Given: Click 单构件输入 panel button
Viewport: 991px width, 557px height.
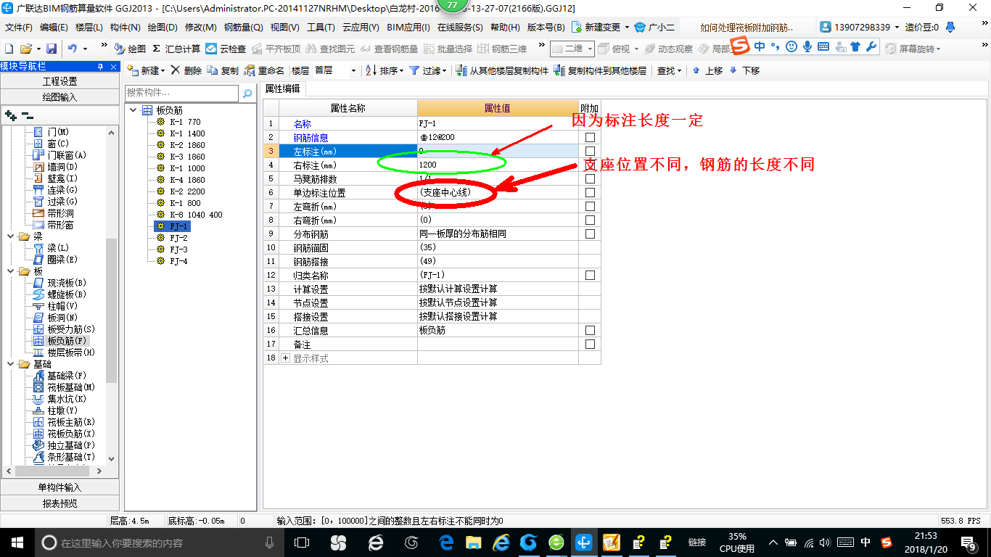Looking at the screenshot, I should (x=59, y=487).
